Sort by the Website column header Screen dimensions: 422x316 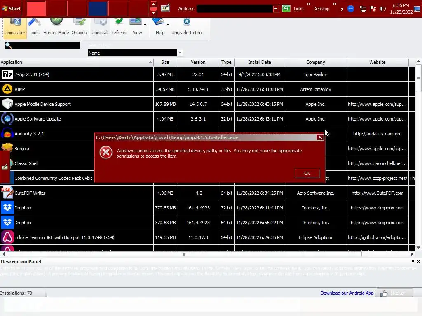tap(377, 62)
